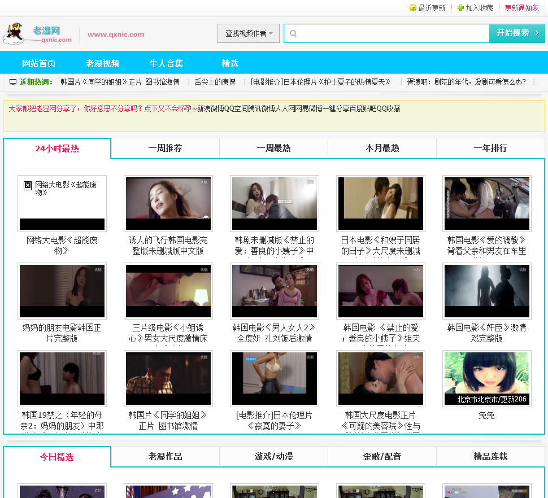This screenshot has height=498, width=548.
Task: Open thumbnail for 韩国电影《男人女人2》
Action: coord(275,291)
